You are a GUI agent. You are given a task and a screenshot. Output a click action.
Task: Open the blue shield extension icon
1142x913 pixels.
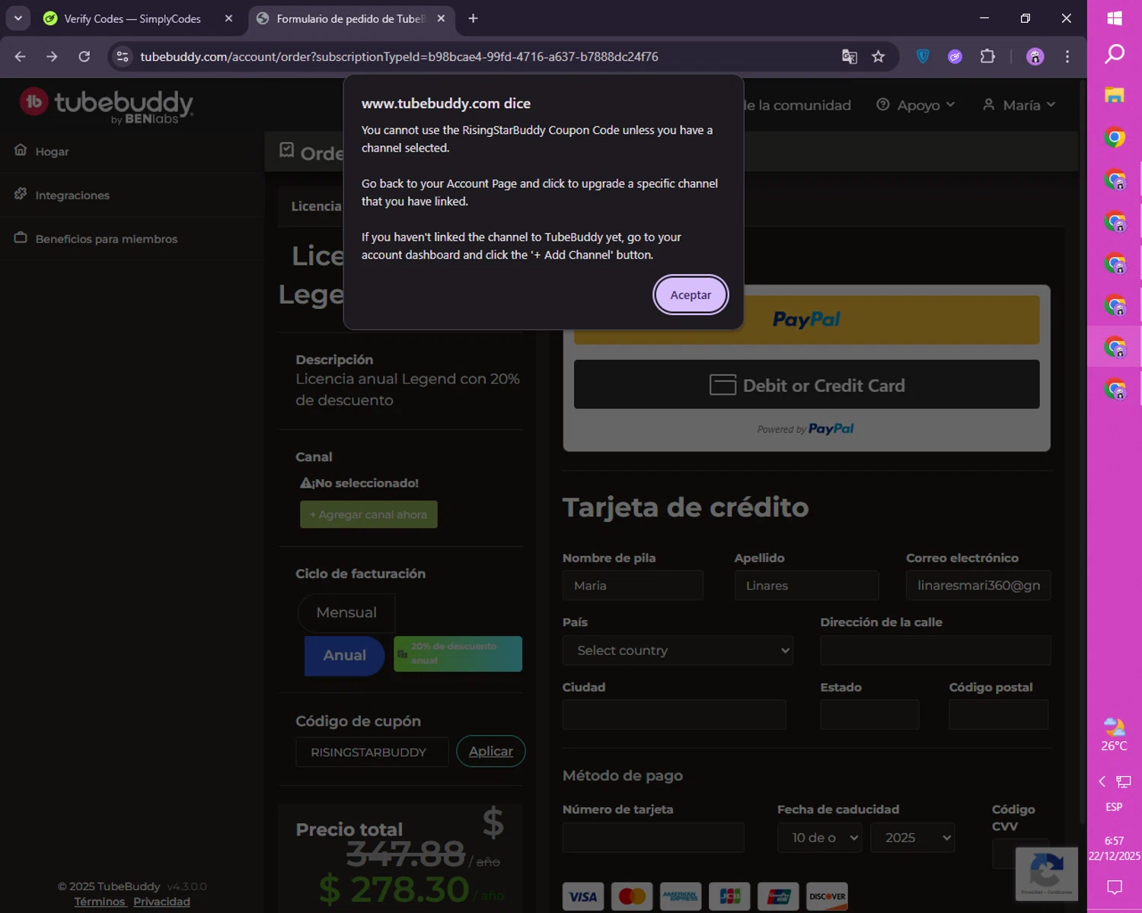[x=923, y=56]
